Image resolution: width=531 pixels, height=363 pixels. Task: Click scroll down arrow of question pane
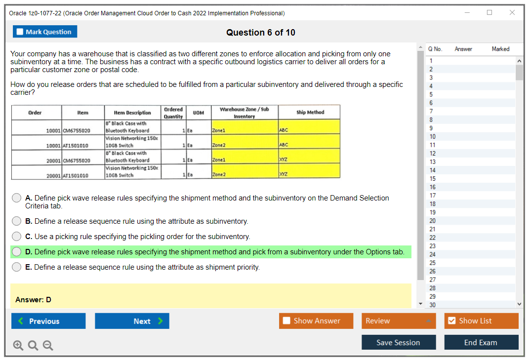(x=420, y=304)
